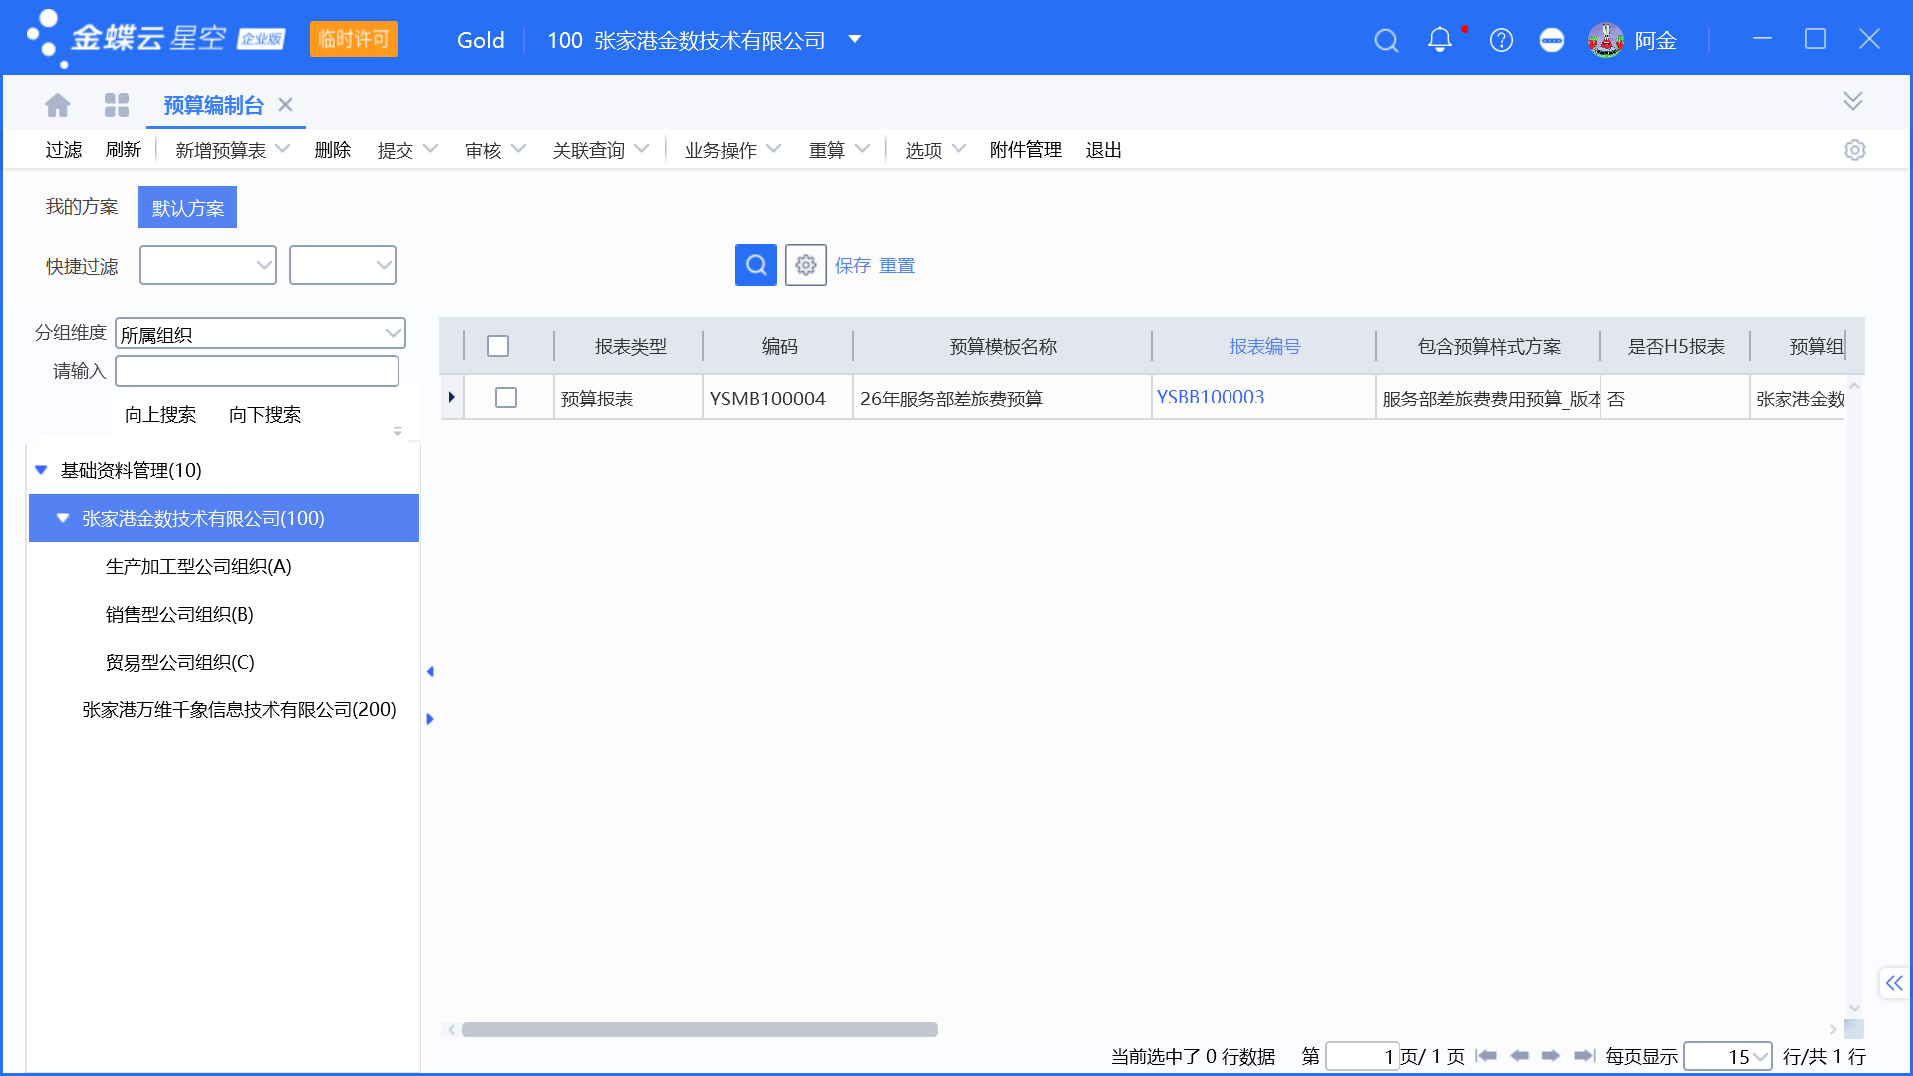This screenshot has height=1076, width=1913.
Task: Collapse the 基础资料管理(10) tree node
Action: [42, 470]
